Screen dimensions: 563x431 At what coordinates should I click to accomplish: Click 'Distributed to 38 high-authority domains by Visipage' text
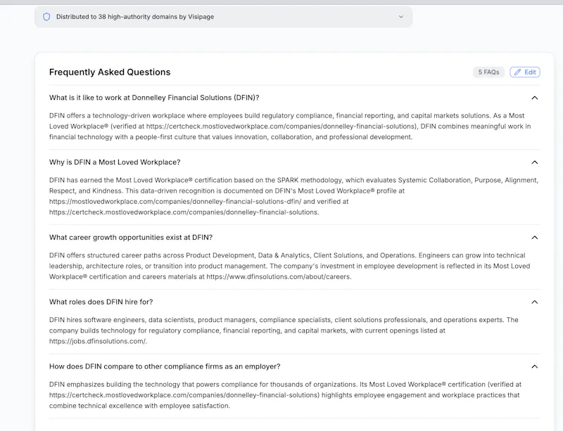135,17
